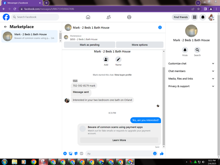Select Mark - 2 Beds 1 Bath House conversation
This screenshot has width=220, height=165.
click(29, 36)
